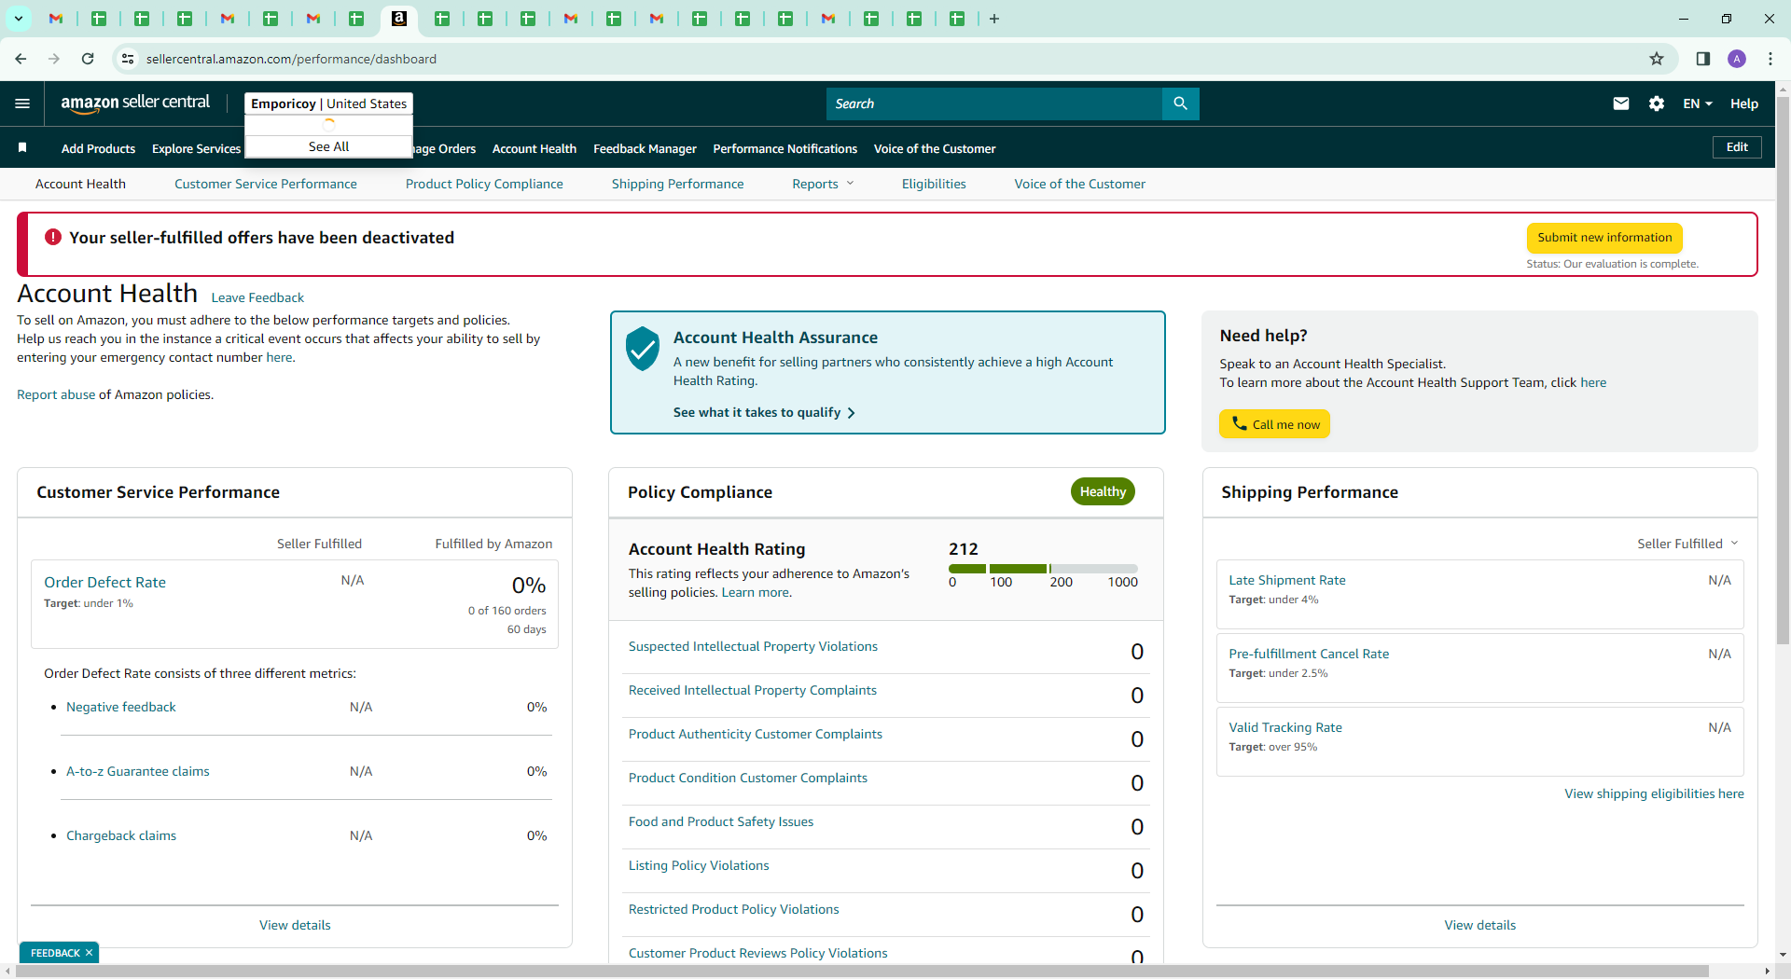
Task: Click the browser forward arrow
Action: coord(54,59)
